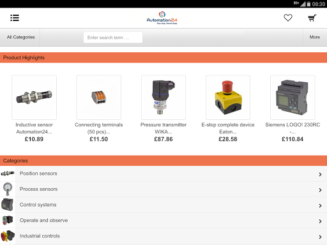Open the hamburger list menu icon

(15, 18)
